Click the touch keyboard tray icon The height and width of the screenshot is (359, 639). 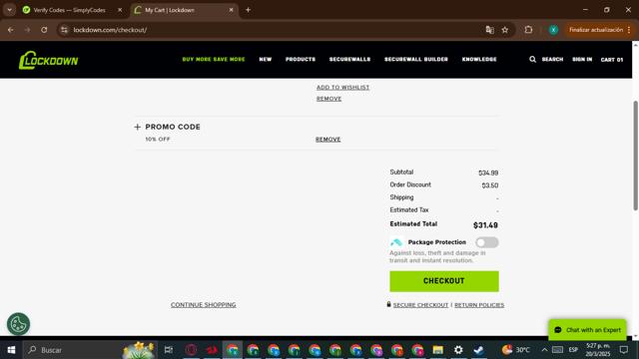pos(557,350)
